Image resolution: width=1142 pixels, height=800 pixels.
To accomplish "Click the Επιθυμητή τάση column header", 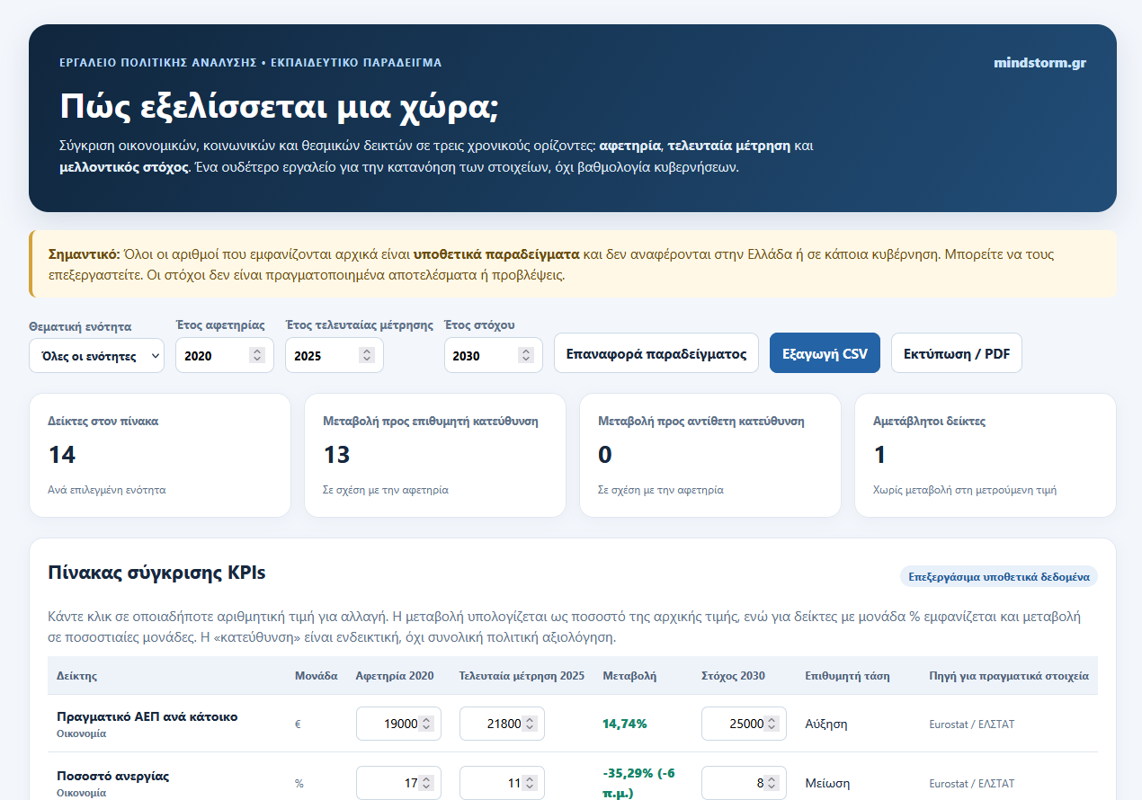I will (x=845, y=675).
